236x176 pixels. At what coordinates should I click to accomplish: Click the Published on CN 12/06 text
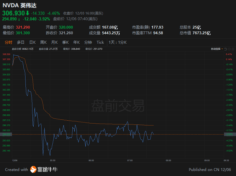pyautogui.click(x=210, y=169)
